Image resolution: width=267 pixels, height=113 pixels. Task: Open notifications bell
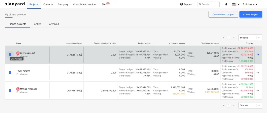click(226, 4)
